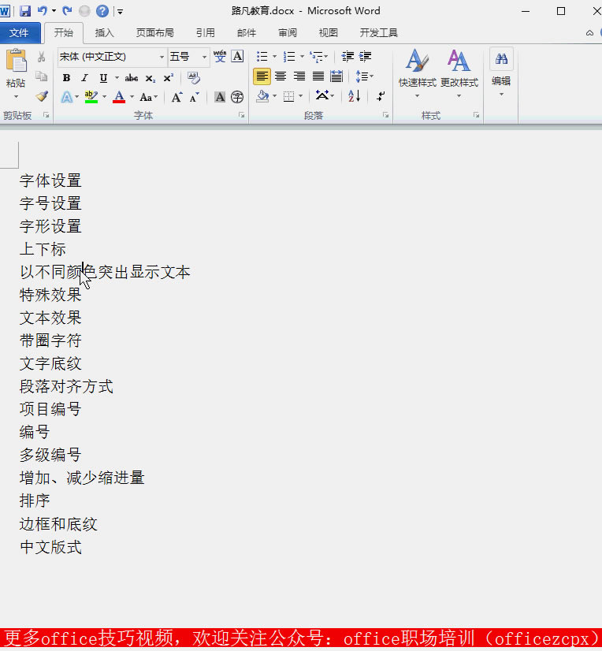Redo the last action
The width and height of the screenshot is (602, 651).
[67, 11]
